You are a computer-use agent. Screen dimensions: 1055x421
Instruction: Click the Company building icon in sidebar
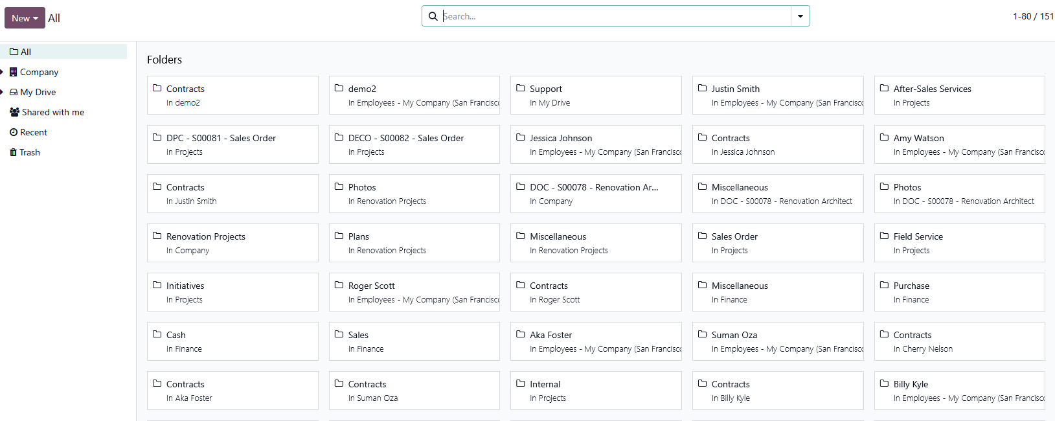[x=13, y=72]
